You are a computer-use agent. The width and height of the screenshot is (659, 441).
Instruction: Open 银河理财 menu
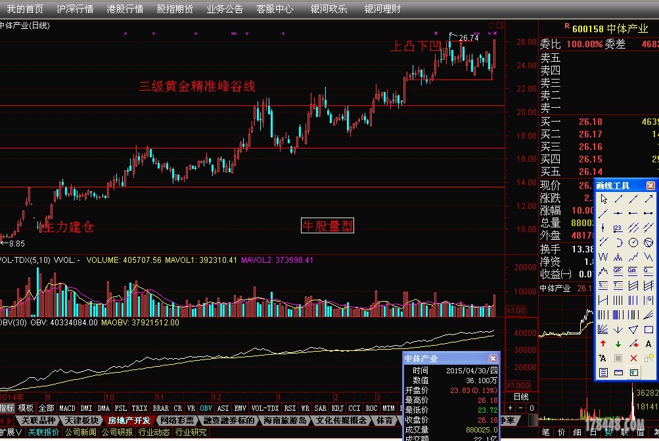pos(382,9)
